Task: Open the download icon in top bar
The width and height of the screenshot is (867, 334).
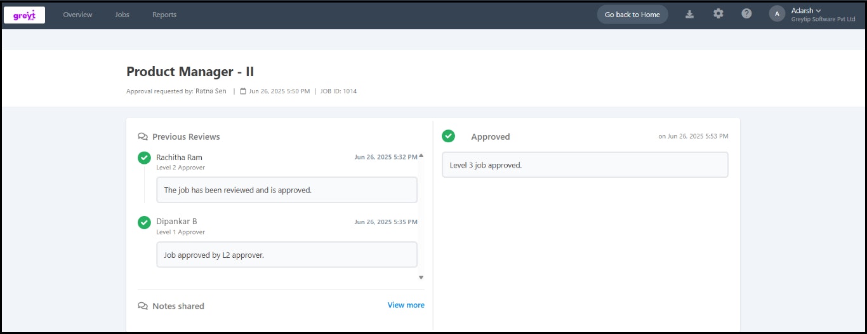Action: 689,14
